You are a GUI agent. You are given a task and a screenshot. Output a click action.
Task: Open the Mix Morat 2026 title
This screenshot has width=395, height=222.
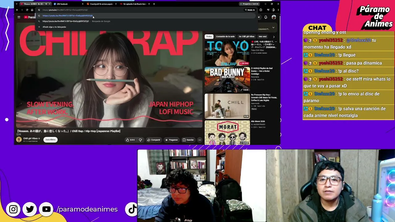click(258, 121)
